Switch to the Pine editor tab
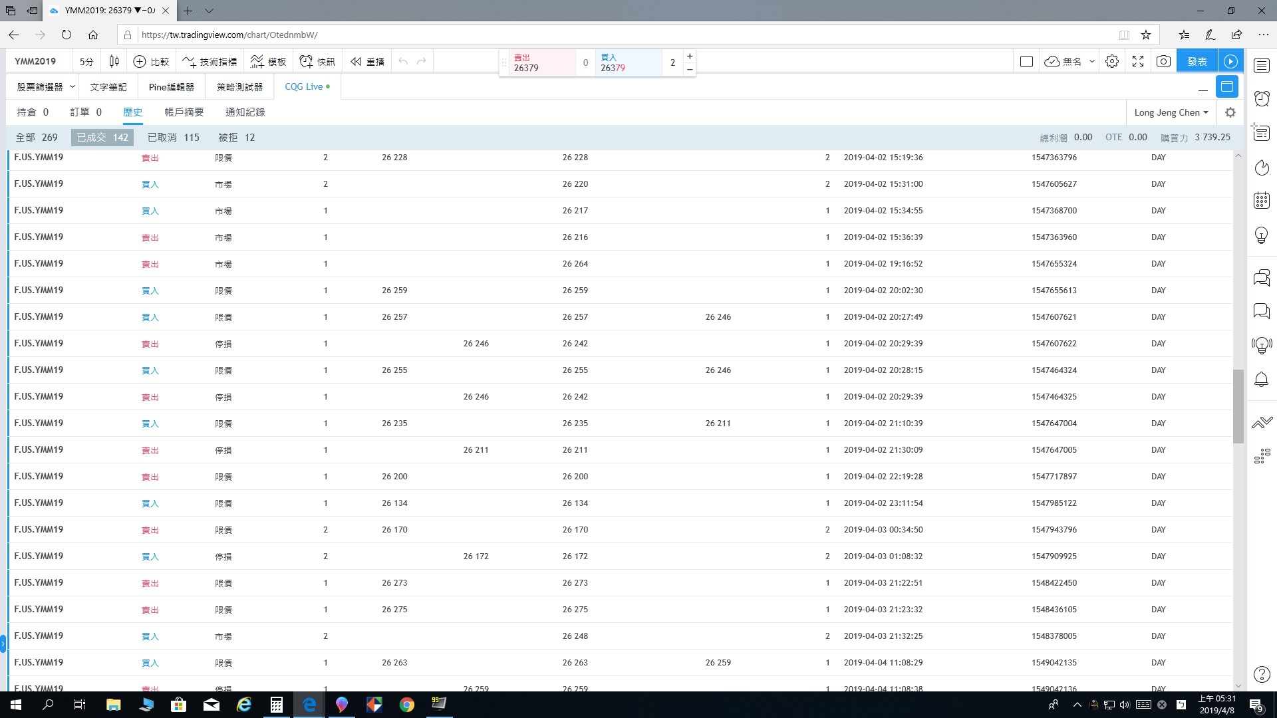This screenshot has height=718, width=1277. 172,87
